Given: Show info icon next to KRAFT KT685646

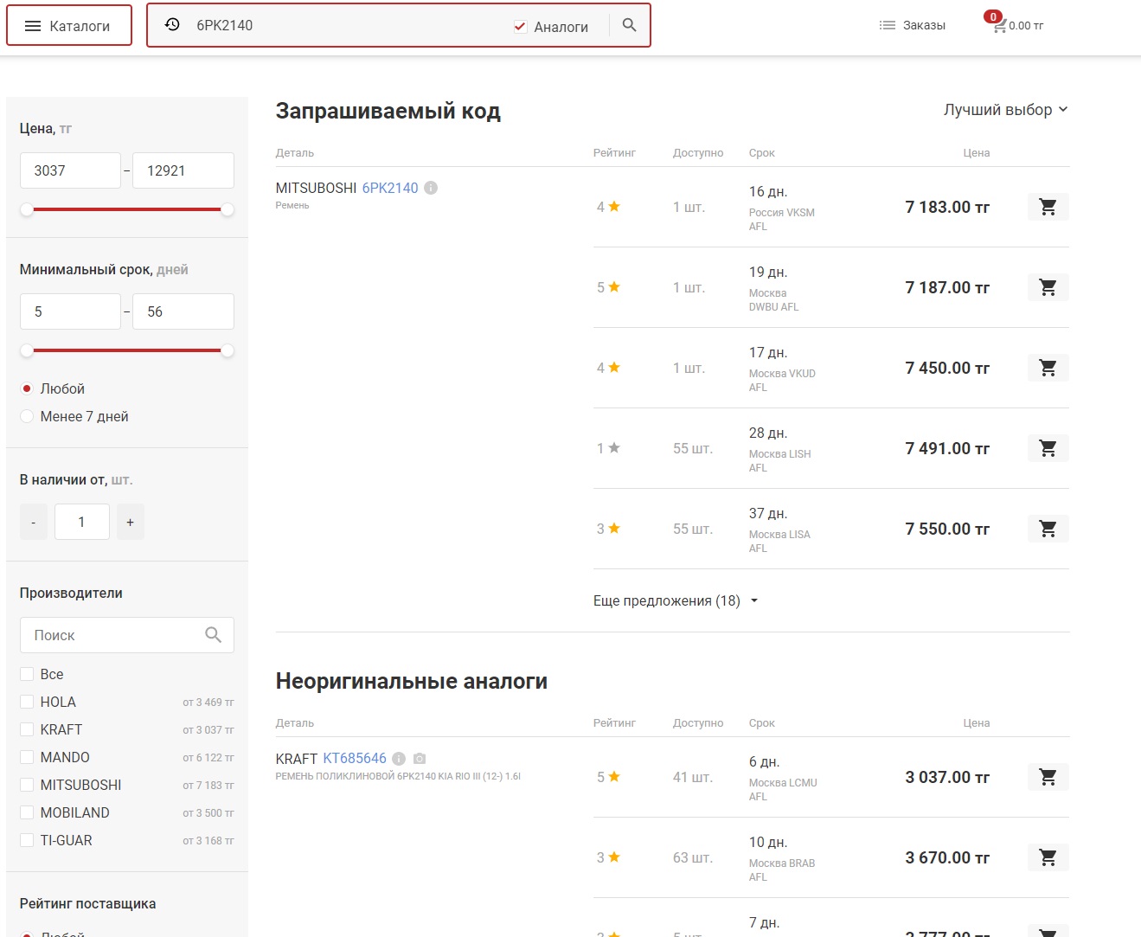Looking at the screenshot, I should 399,759.
